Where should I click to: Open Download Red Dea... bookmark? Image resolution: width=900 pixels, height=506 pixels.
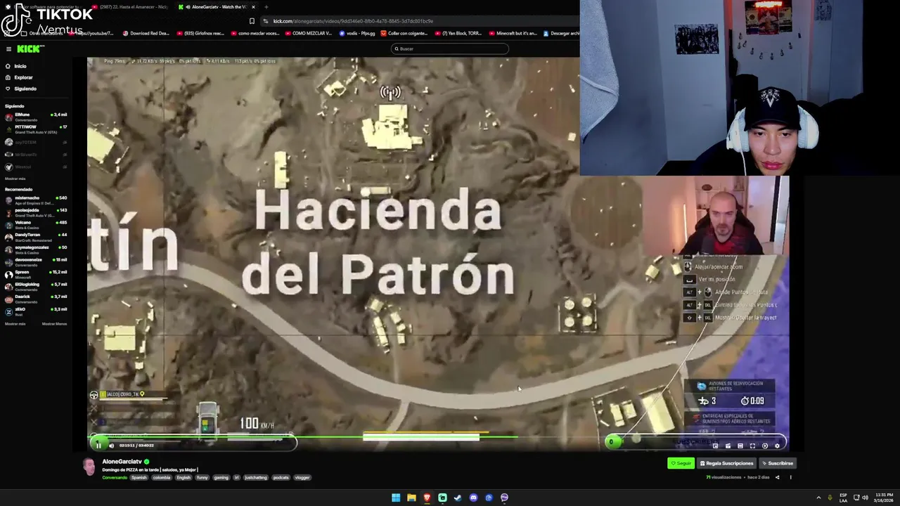[146, 33]
